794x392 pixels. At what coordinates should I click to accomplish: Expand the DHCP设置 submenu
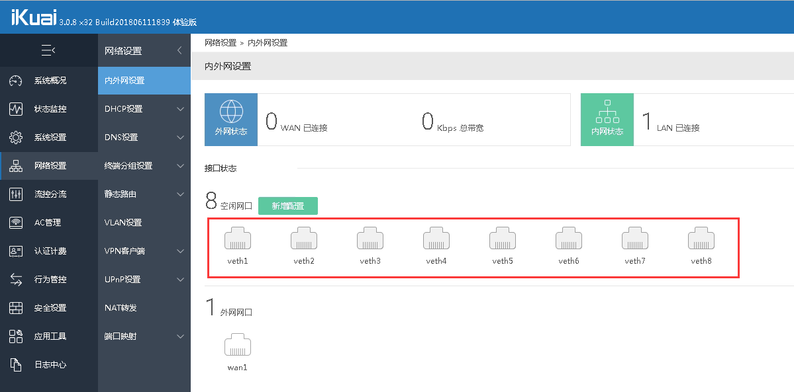point(180,109)
